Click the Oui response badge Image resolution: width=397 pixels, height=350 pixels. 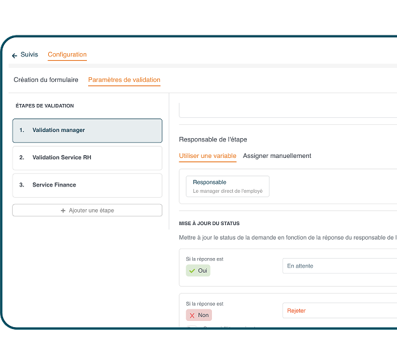pos(198,271)
